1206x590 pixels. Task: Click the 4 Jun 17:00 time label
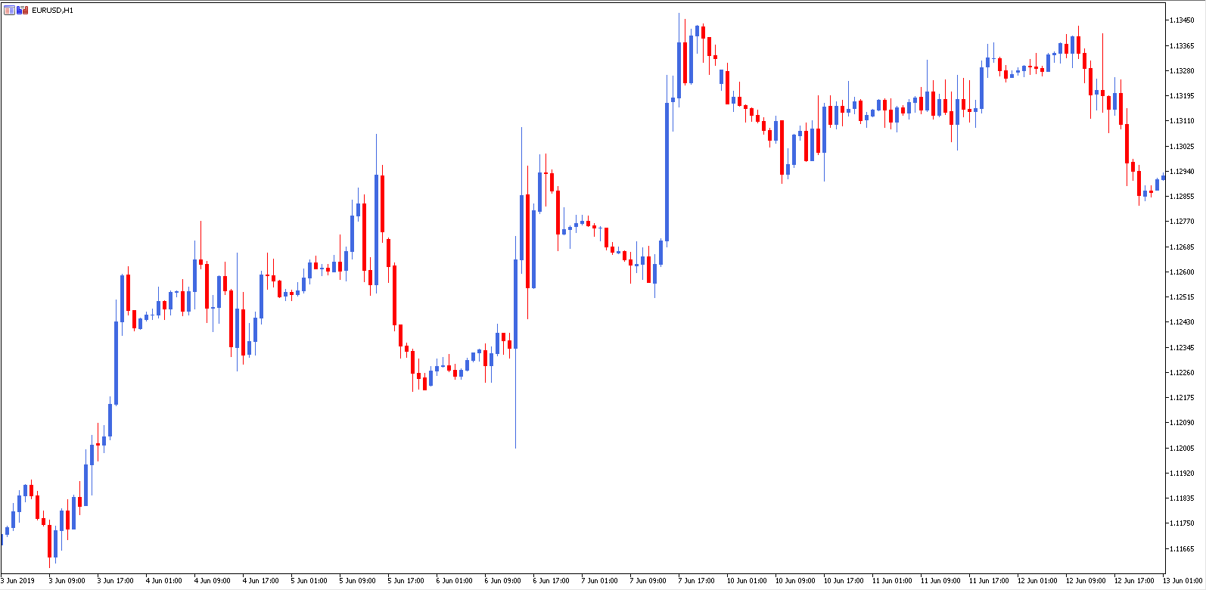[x=260, y=581]
